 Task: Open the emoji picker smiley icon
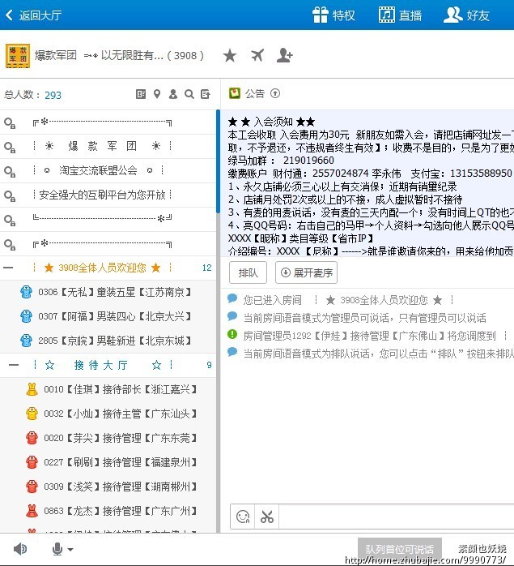243,517
